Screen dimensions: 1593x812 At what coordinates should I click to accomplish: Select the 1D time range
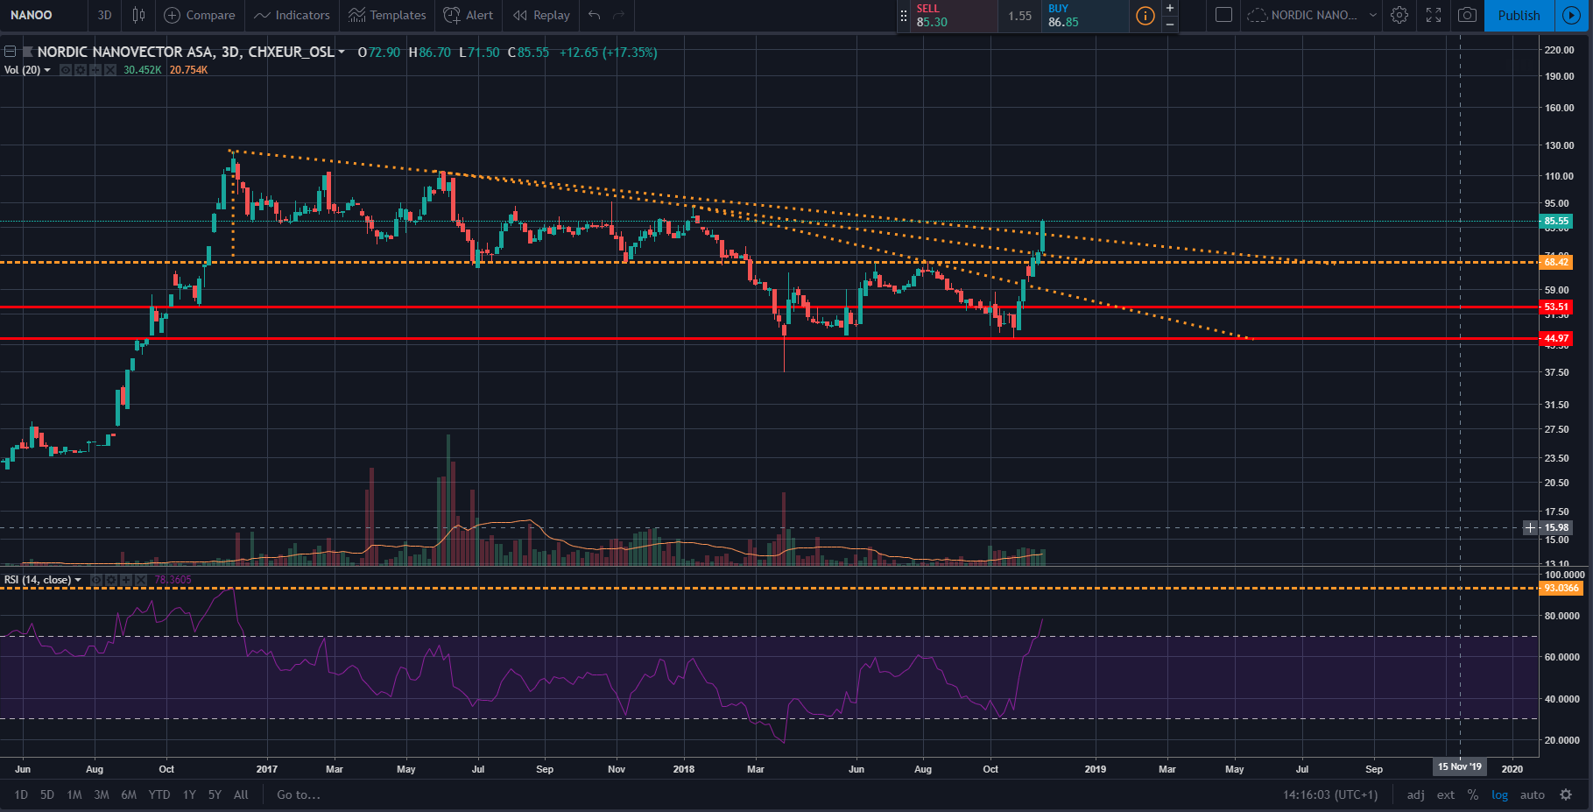(x=21, y=794)
